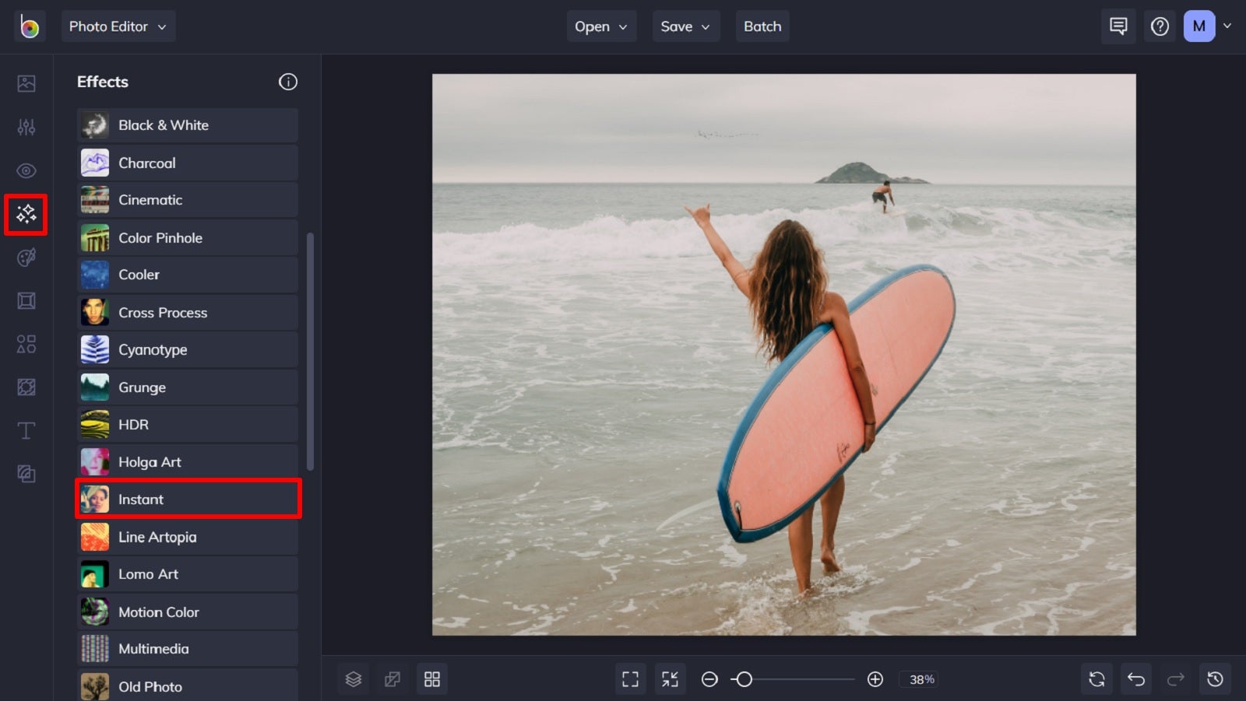
Task: Expand the Save options dropdown
Action: (x=685, y=26)
